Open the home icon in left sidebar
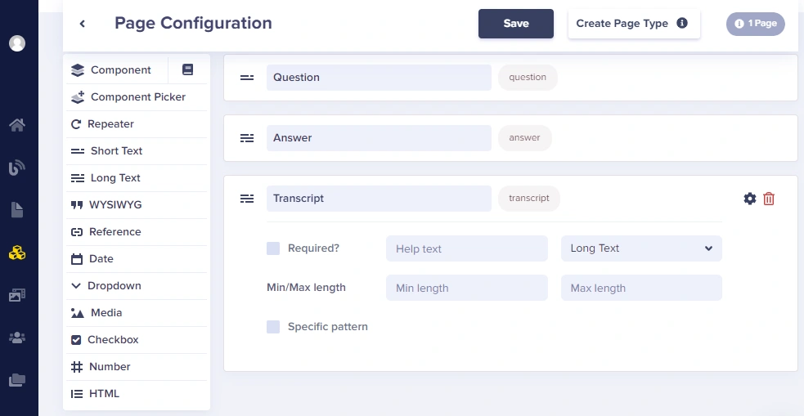804x416 pixels. [17, 124]
